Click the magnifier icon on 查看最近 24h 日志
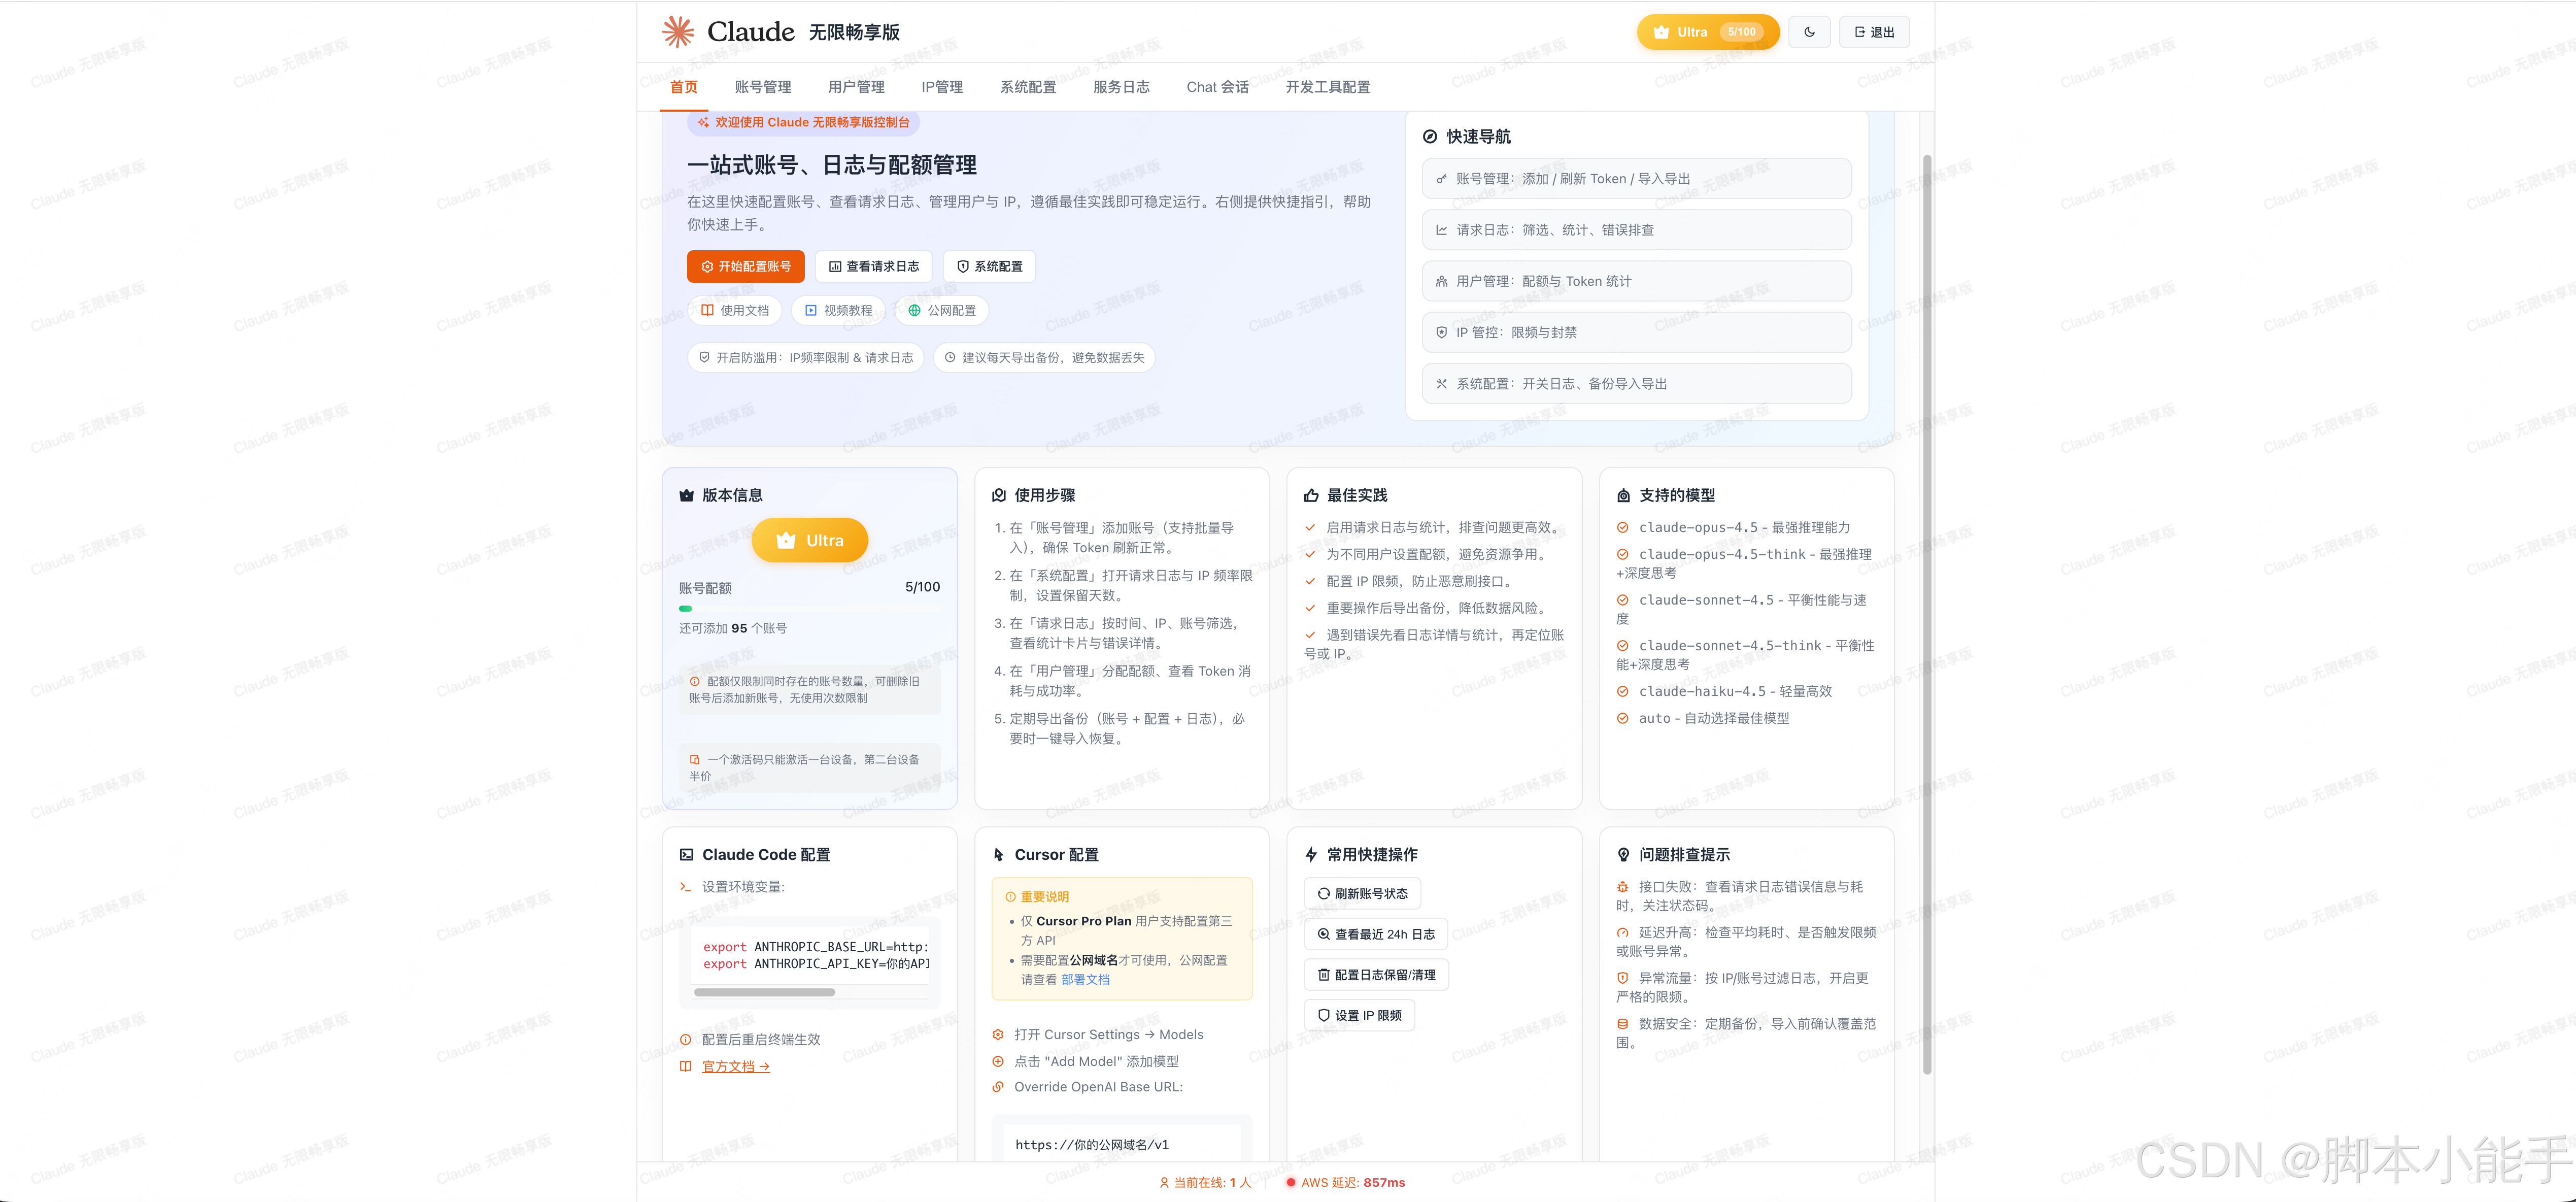 pyautogui.click(x=1323, y=934)
